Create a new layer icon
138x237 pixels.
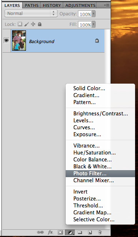(90, 232)
